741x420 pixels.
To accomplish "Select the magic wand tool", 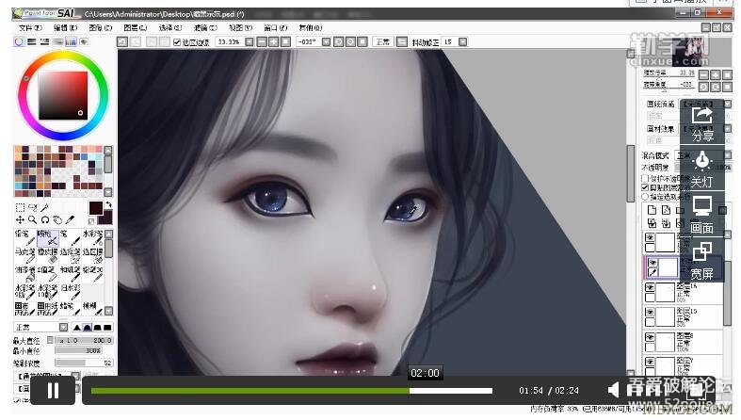I will (x=45, y=207).
